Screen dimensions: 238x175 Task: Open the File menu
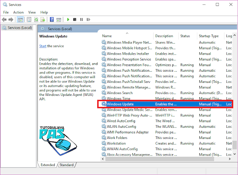click(6, 12)
